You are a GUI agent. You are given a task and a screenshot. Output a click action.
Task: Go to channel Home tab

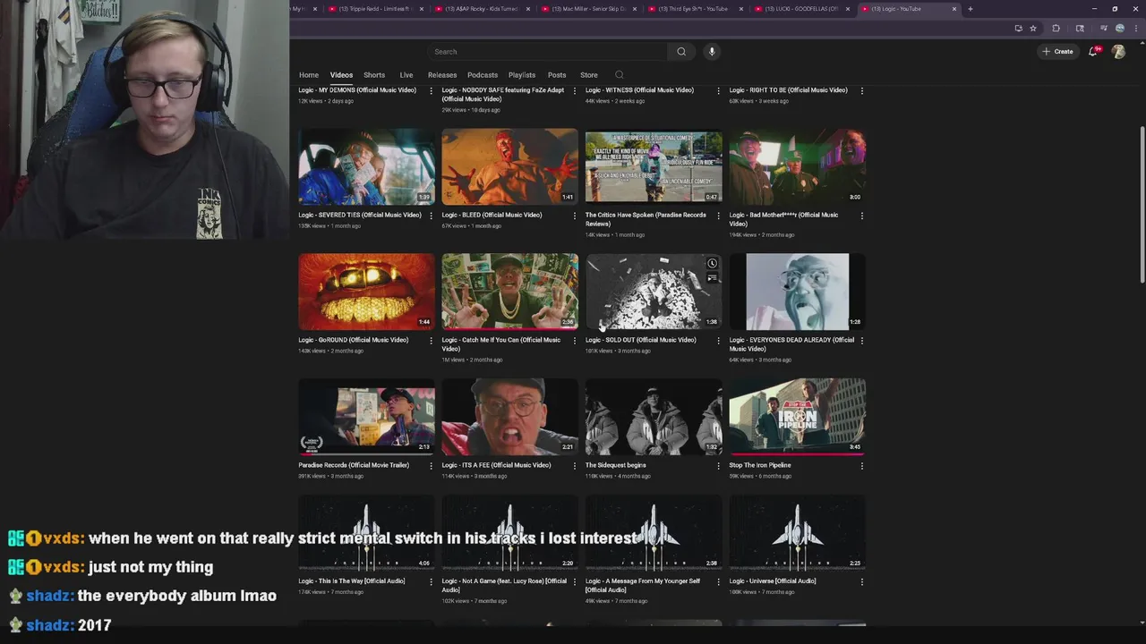click(309, 75)
